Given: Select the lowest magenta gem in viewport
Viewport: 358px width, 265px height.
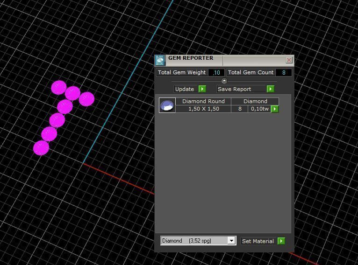Looking at the screenshot, I should [x=41, y=148].
